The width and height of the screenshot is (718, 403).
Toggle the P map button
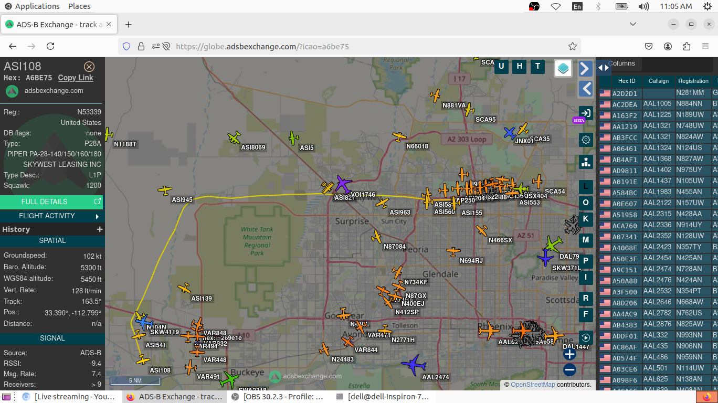pos(586,261)
